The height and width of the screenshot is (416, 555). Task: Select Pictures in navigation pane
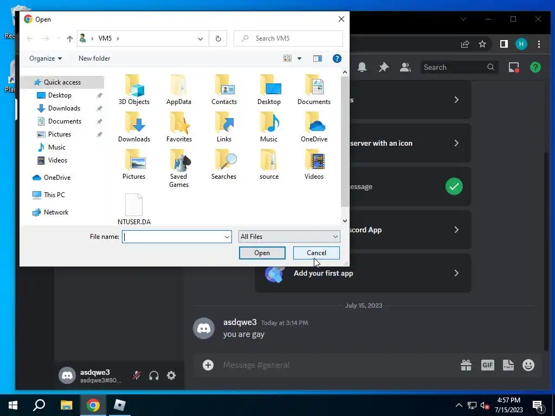tap(60, 134)
